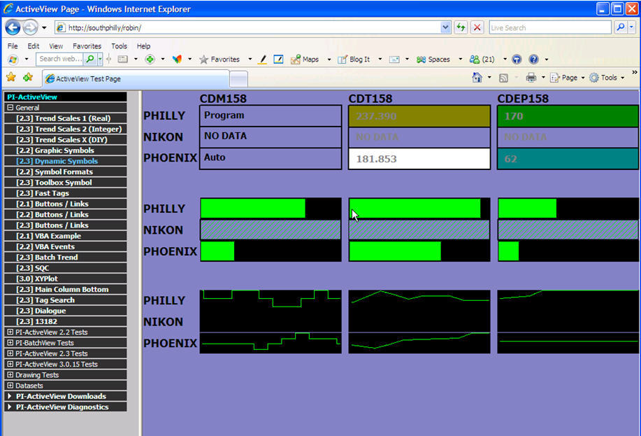Click the RSS feeds icon
The height and width of the screenshot is (436, 641).
tap(503, 78)
